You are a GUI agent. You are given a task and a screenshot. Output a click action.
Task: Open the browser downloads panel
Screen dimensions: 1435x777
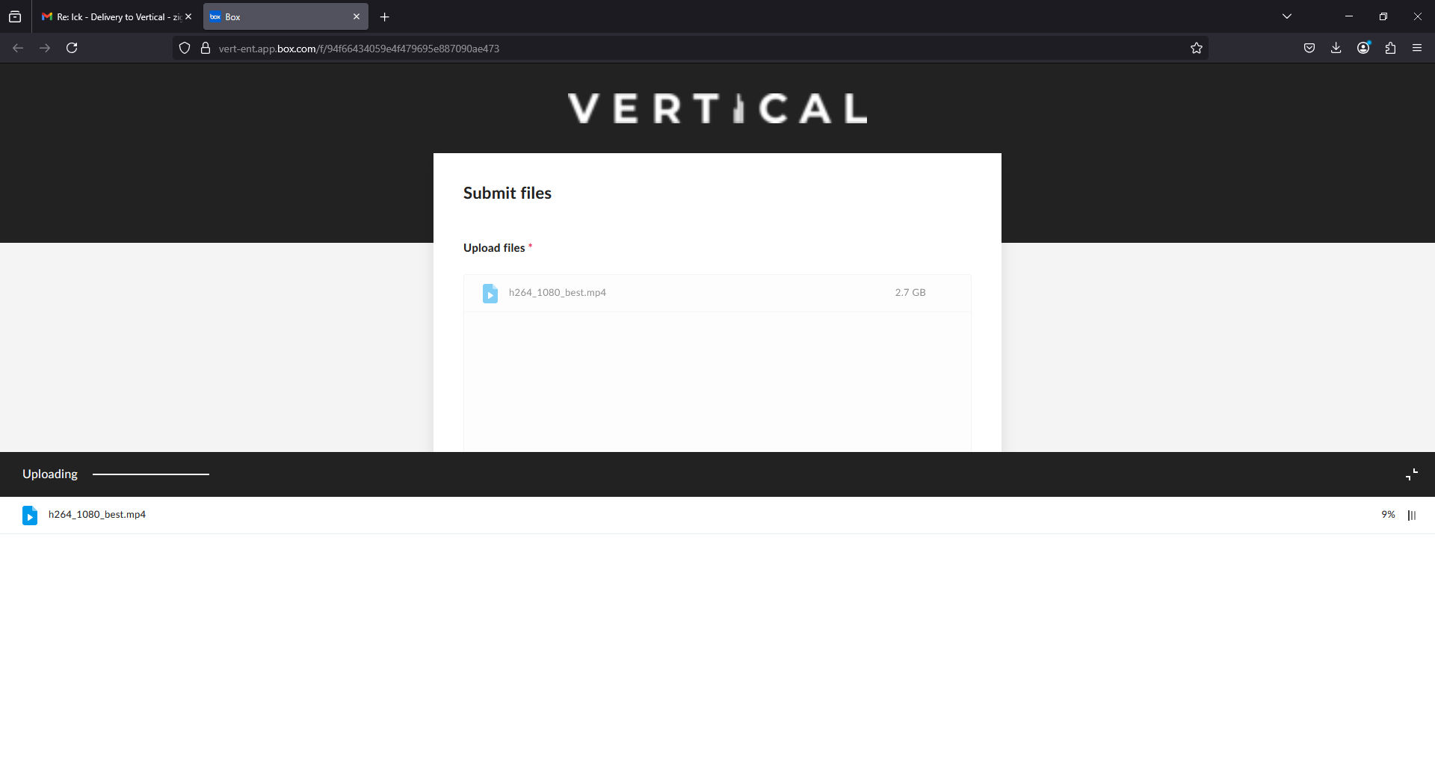[x=1336, y=48]
